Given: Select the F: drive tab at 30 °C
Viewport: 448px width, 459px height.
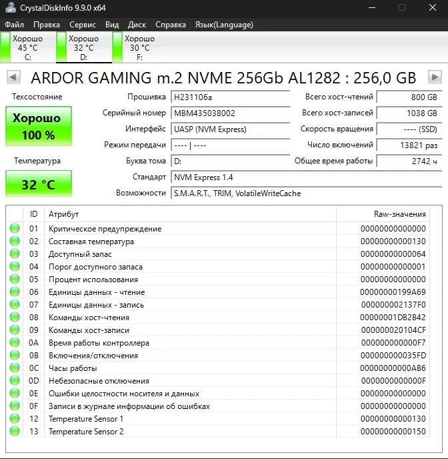Looking at the screenshot, I should 140,47.
